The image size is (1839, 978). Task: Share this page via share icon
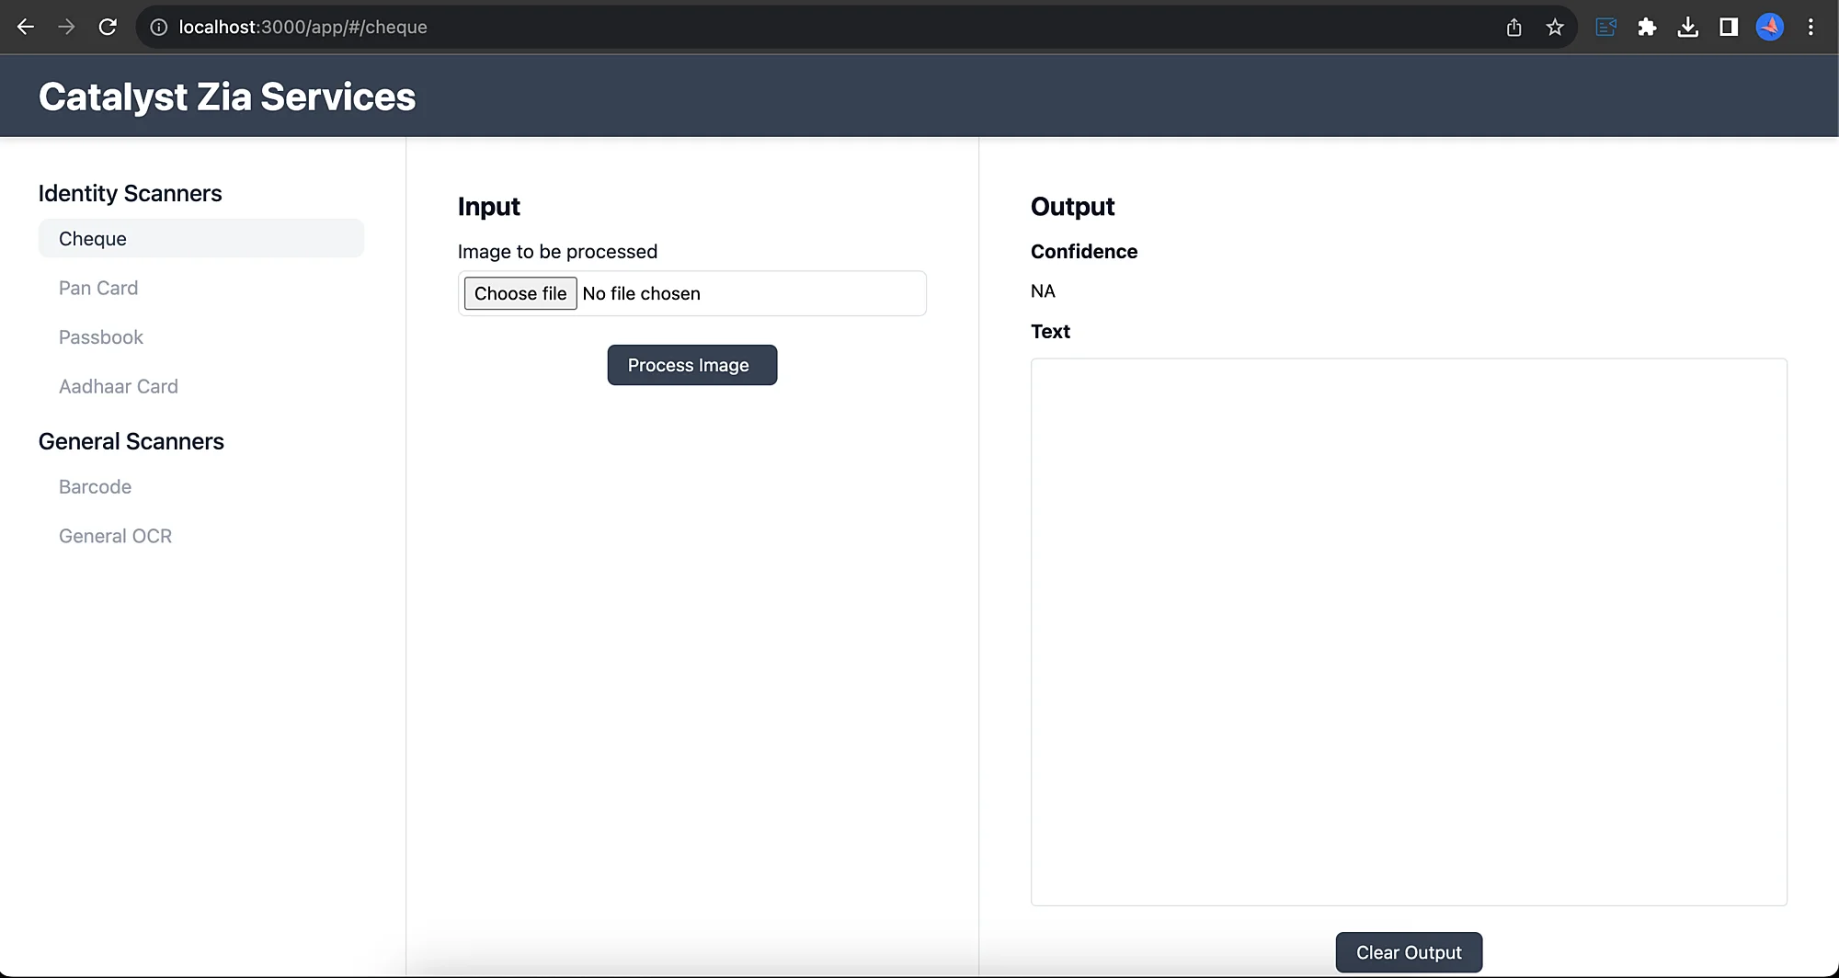pyautogui.click(x=1514, y=28)
